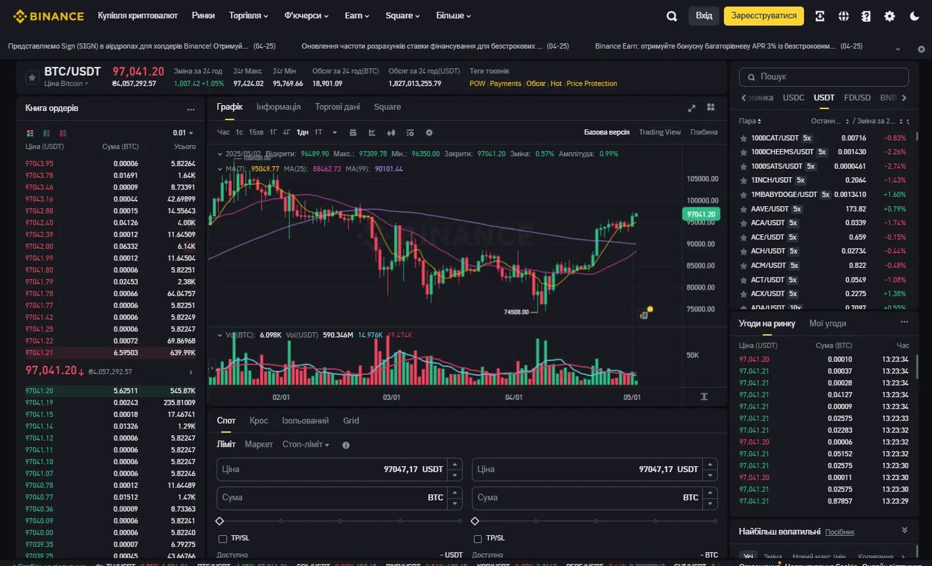Open the Стоп-ліміт order type dropdown
The height and width of the screenshot is (566, 932).
[306, 445]
